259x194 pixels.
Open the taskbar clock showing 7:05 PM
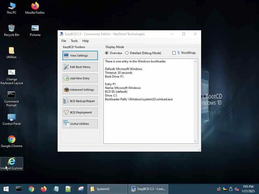(248, 189)
